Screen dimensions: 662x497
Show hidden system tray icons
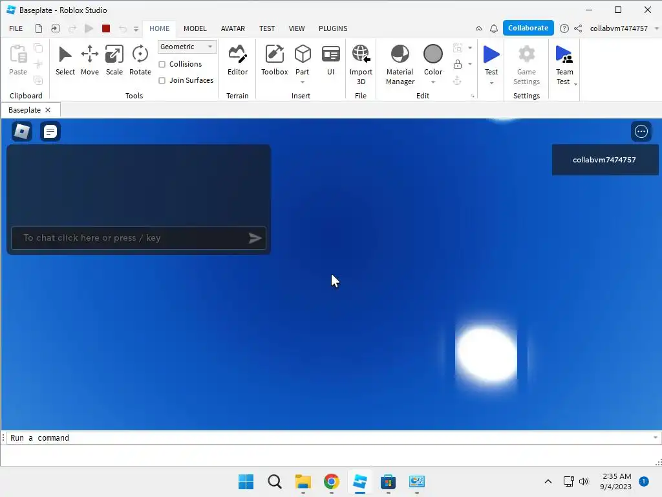click(548, 481)
